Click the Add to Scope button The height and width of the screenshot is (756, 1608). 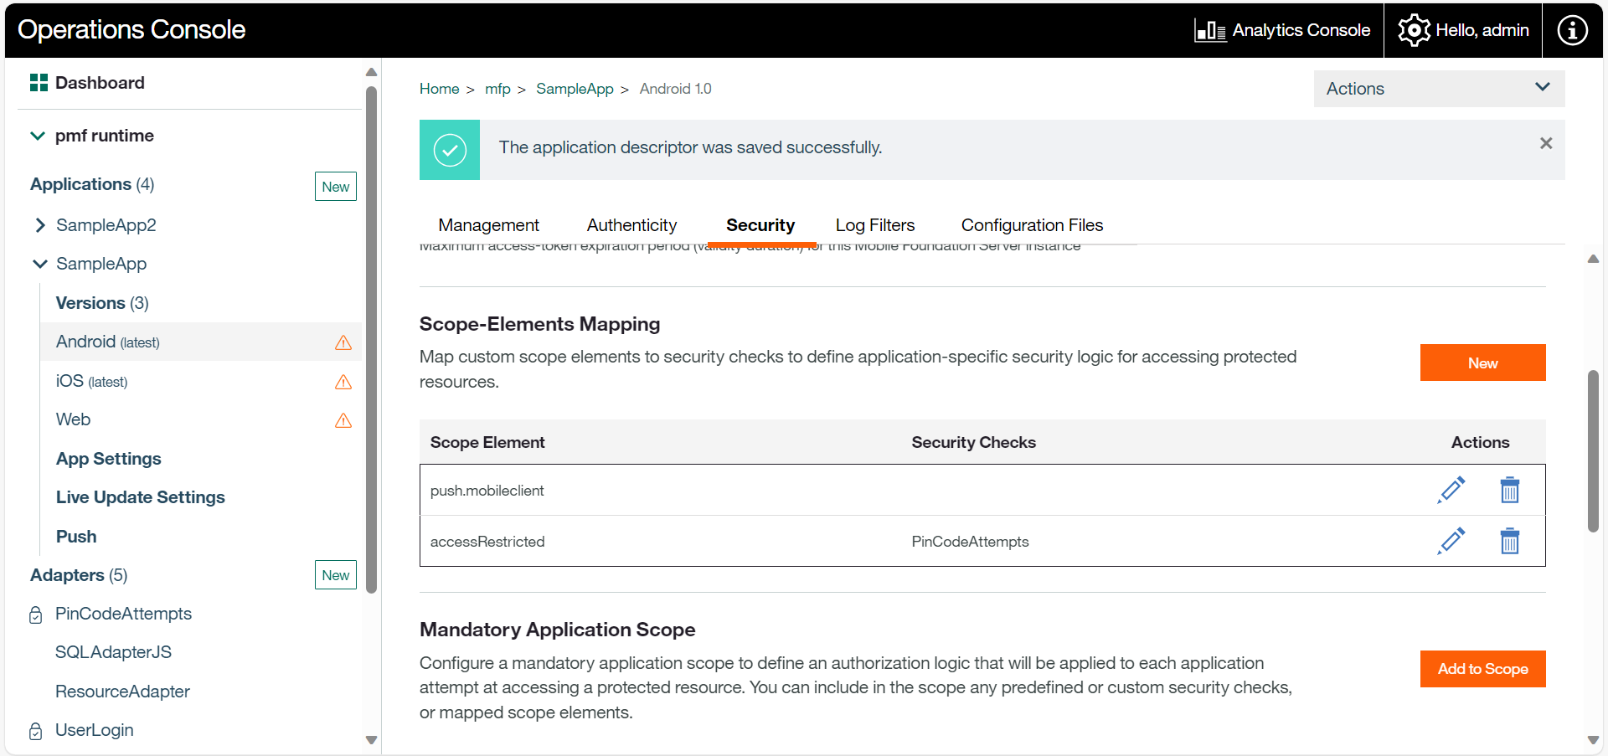pos(1482,669)
